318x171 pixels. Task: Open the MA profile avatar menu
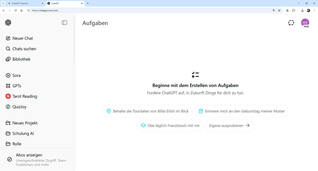coord(305,23)
